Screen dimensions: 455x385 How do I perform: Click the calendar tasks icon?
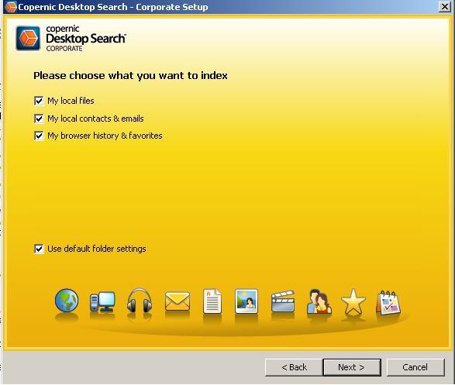click(x=388, y=302)
